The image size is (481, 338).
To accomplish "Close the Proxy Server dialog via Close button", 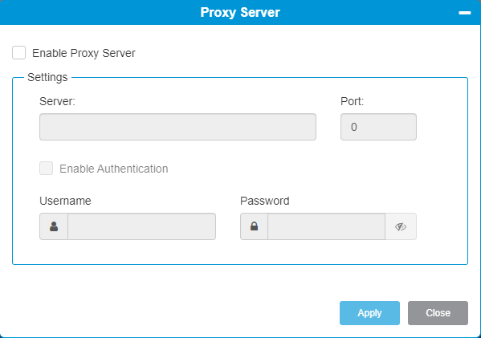I will click(x=438, y=313).
